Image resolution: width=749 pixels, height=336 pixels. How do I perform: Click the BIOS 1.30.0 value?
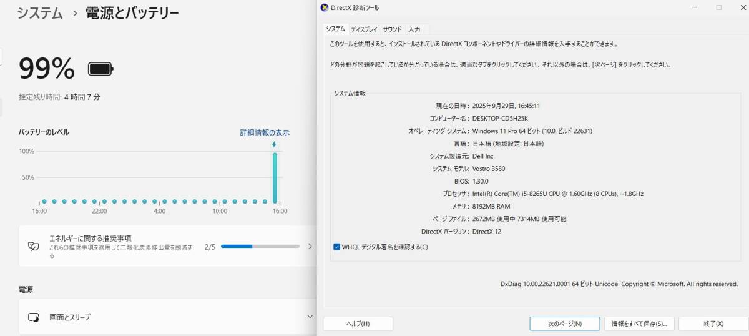(x=482, y=181)
